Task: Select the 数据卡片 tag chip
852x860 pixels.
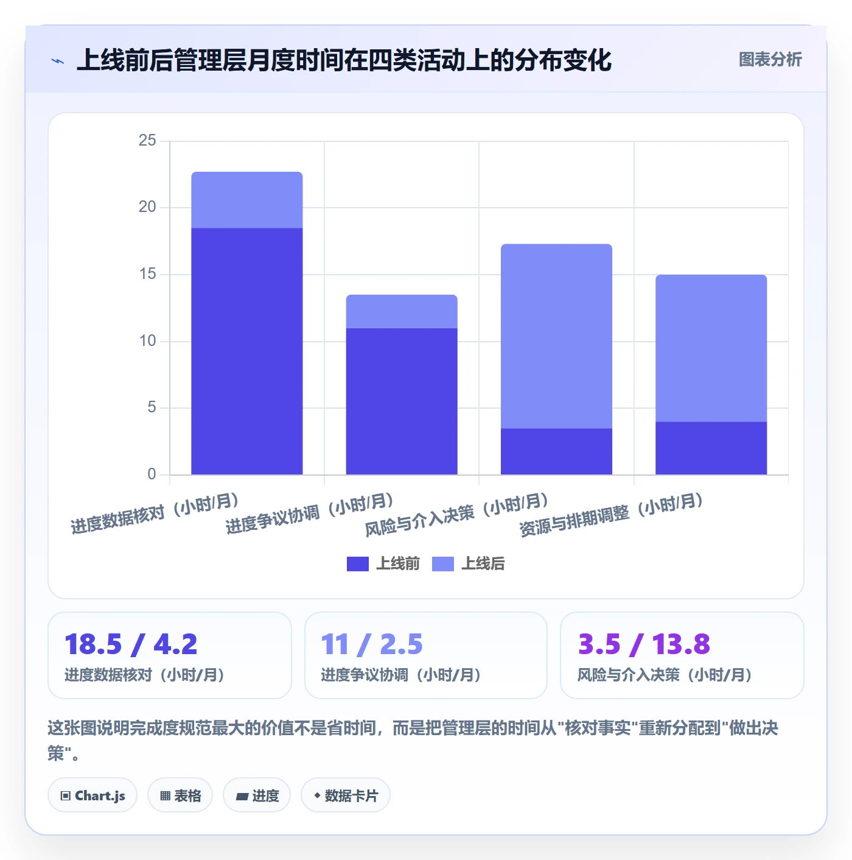Action: (346, 795)
